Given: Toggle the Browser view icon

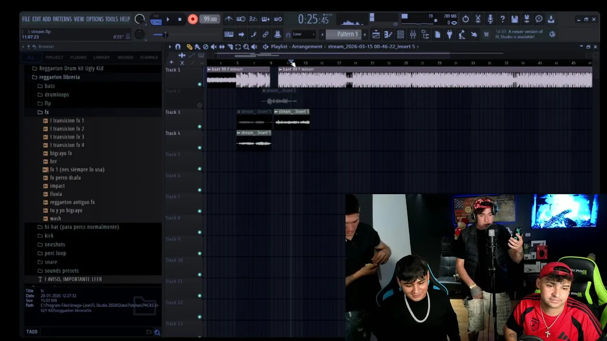Looking at the screenshot, I should pos(425,34).
